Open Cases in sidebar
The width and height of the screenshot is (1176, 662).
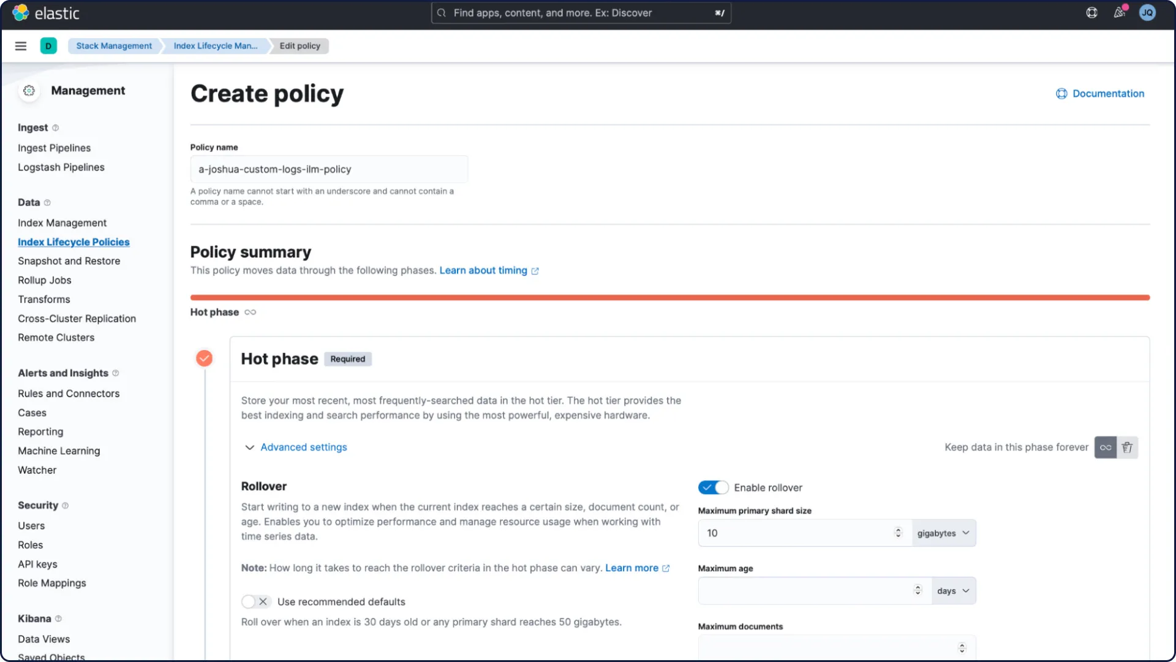[32, 413]
